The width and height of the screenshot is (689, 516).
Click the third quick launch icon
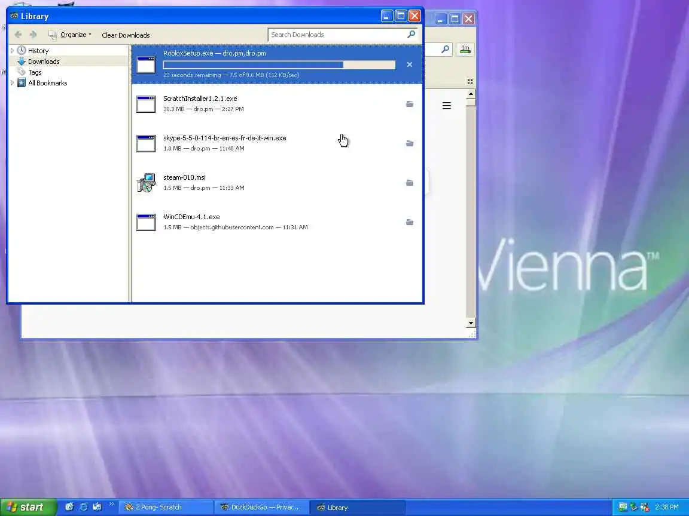[97, 507]
